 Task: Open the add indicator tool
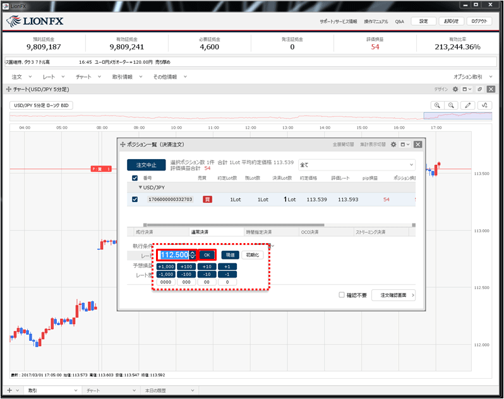[x=484, y=105]
